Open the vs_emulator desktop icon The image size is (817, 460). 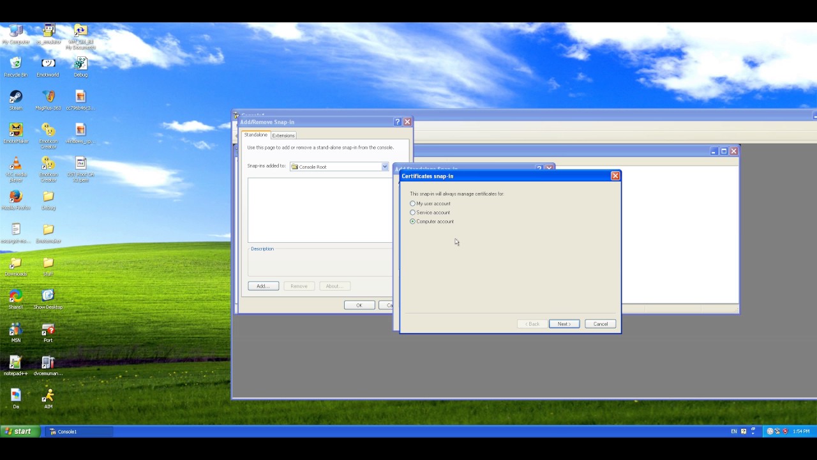tap(48, 34)
